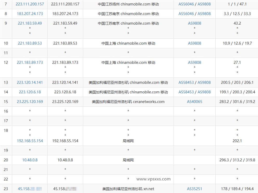Open IP link 223.120.6.18
This screenshot has height=193, width=258.
click(x=30, y=92)
